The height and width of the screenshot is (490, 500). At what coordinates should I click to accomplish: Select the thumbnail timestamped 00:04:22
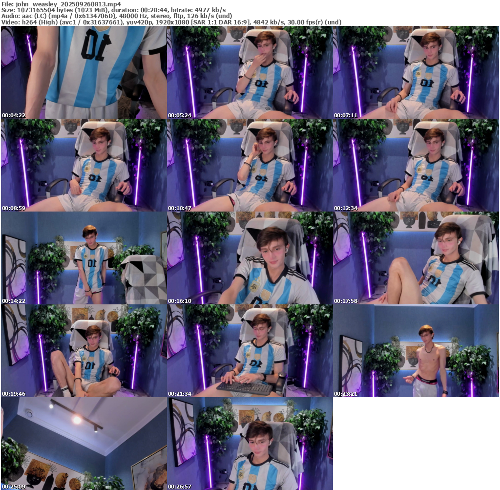coord(83,72)
